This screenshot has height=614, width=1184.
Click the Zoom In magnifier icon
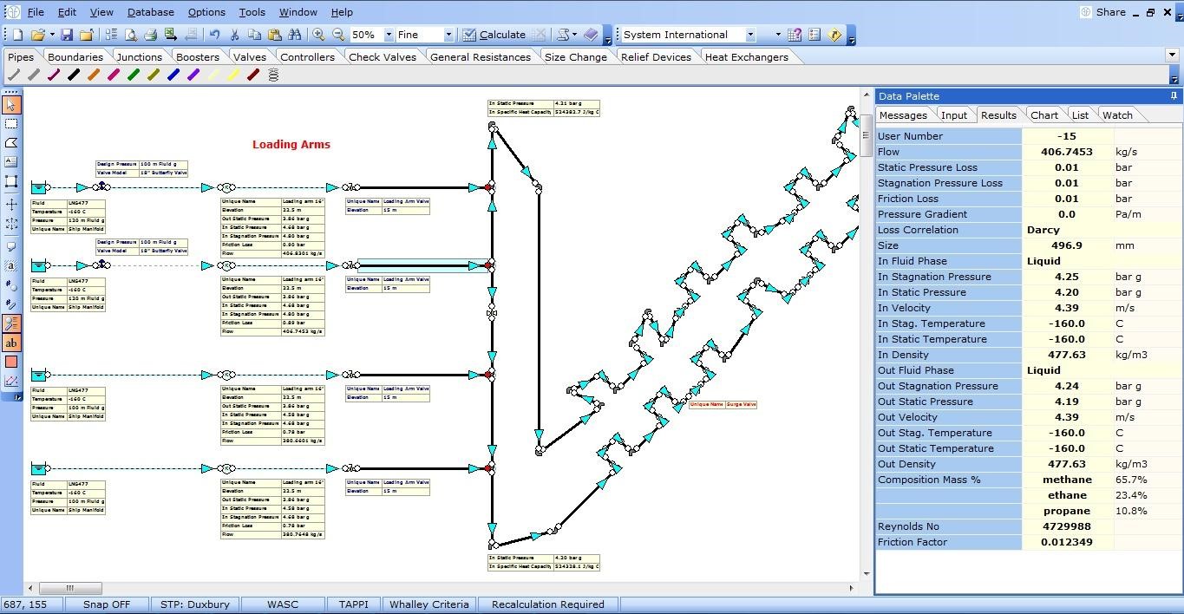click(317, 35)
